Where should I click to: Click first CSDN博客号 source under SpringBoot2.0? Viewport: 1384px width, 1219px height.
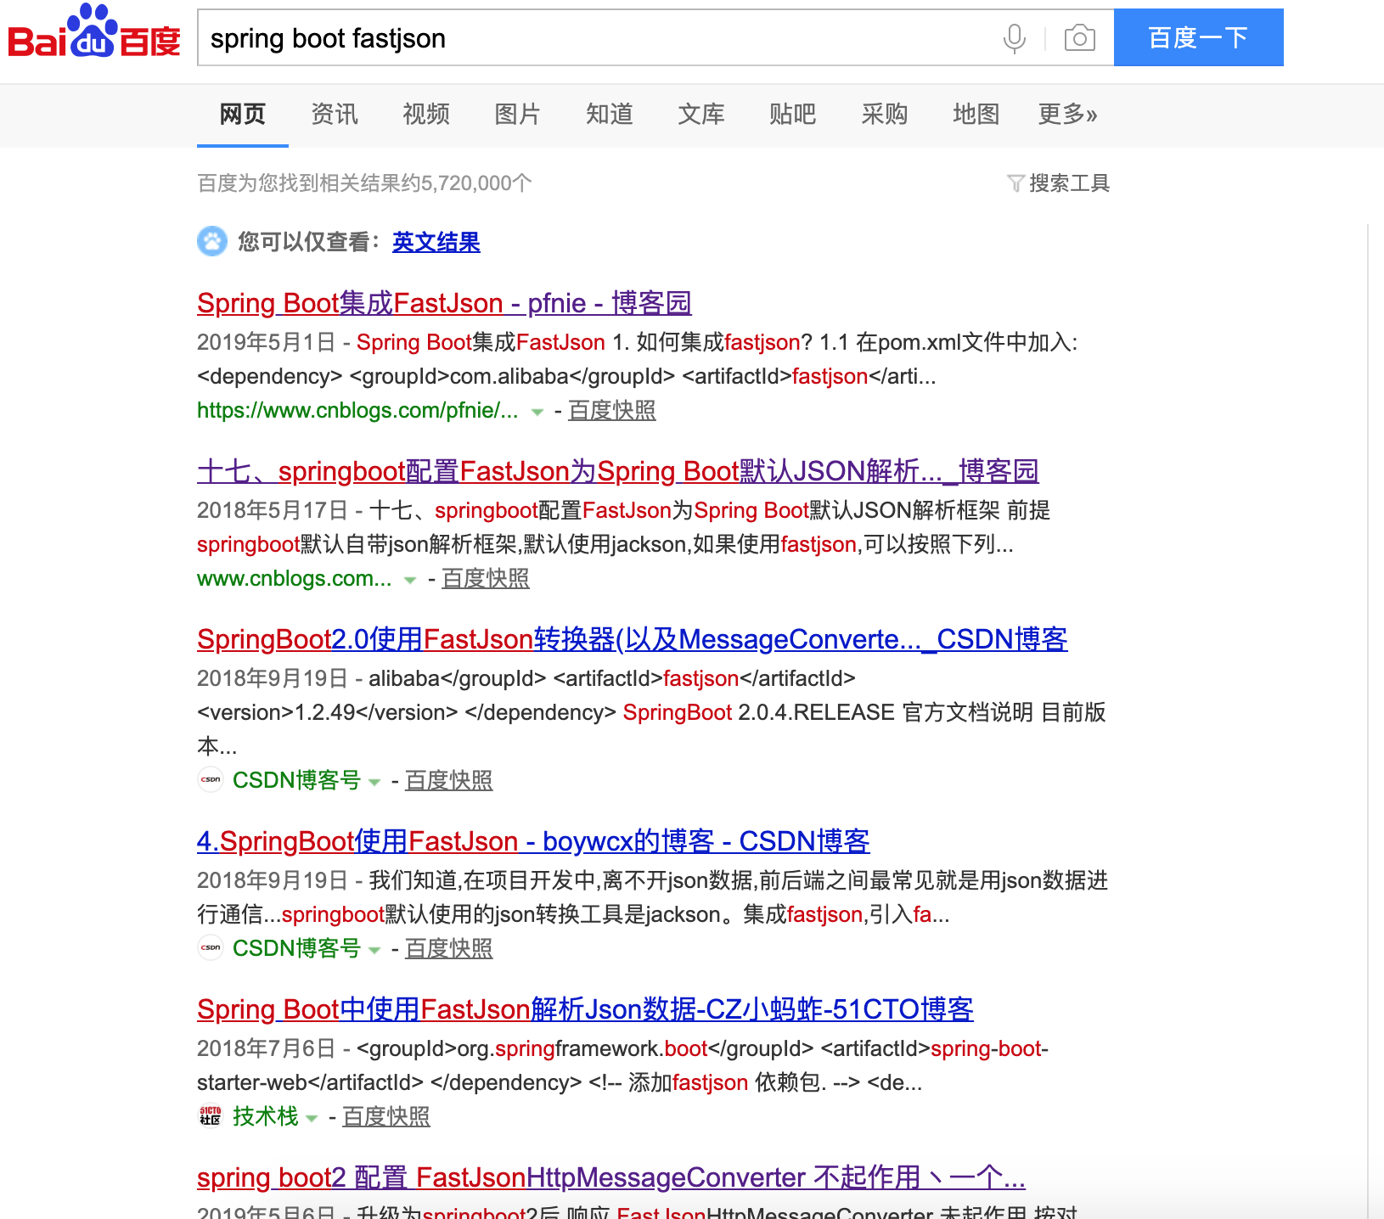297,780
